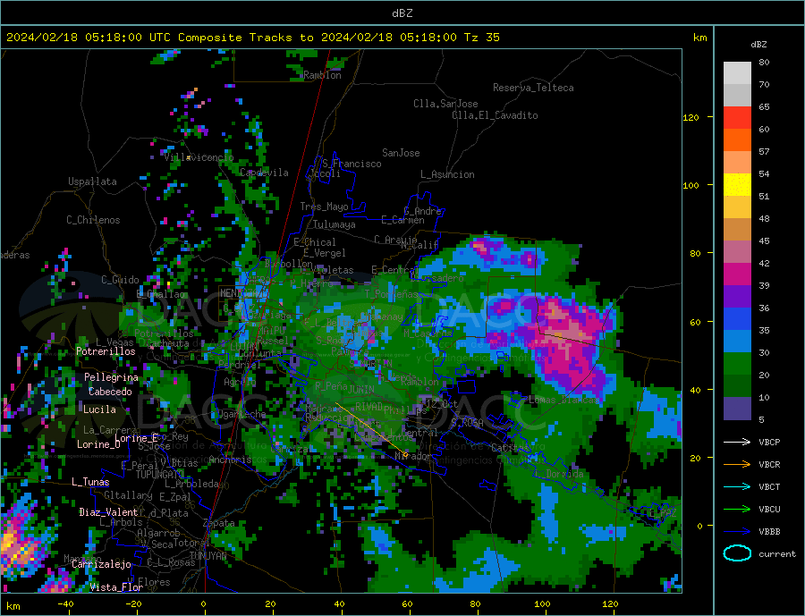Click the 'dBZ' header above color scale
805x616 pixels.
tap(758, 45)
